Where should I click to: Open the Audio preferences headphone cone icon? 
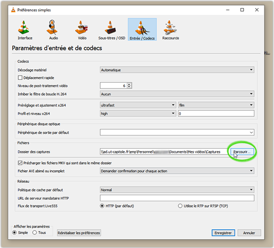[52, 27]
